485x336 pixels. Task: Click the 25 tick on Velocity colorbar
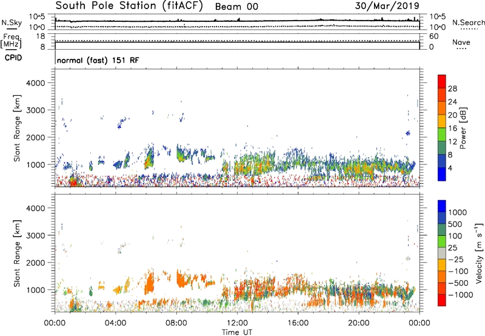[x=453, y=247]
